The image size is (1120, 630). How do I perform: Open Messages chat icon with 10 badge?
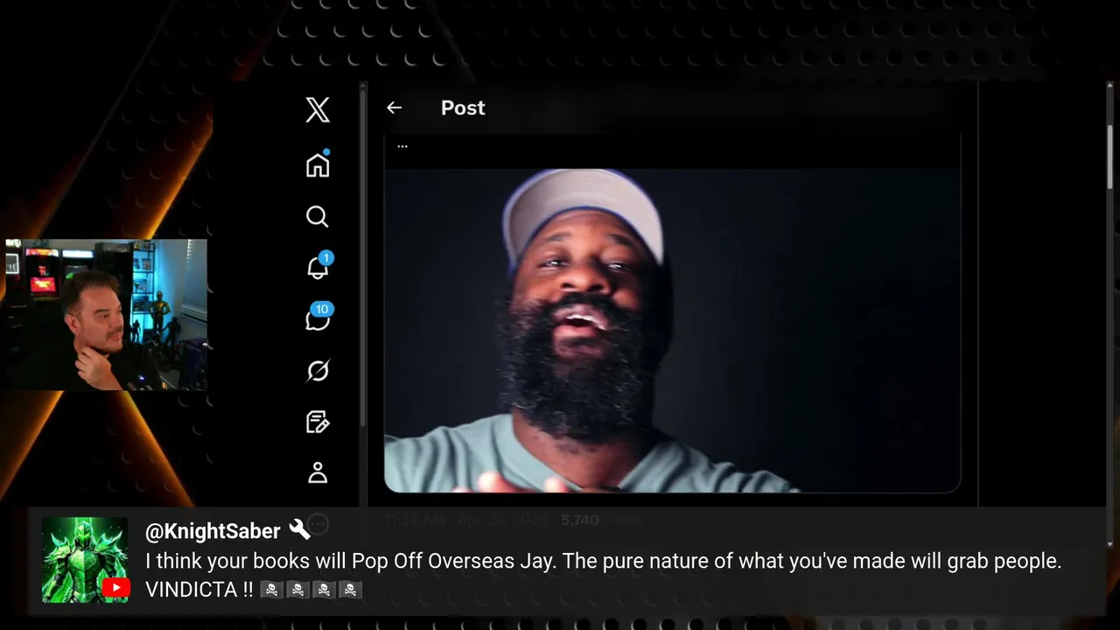pos(318,318)
